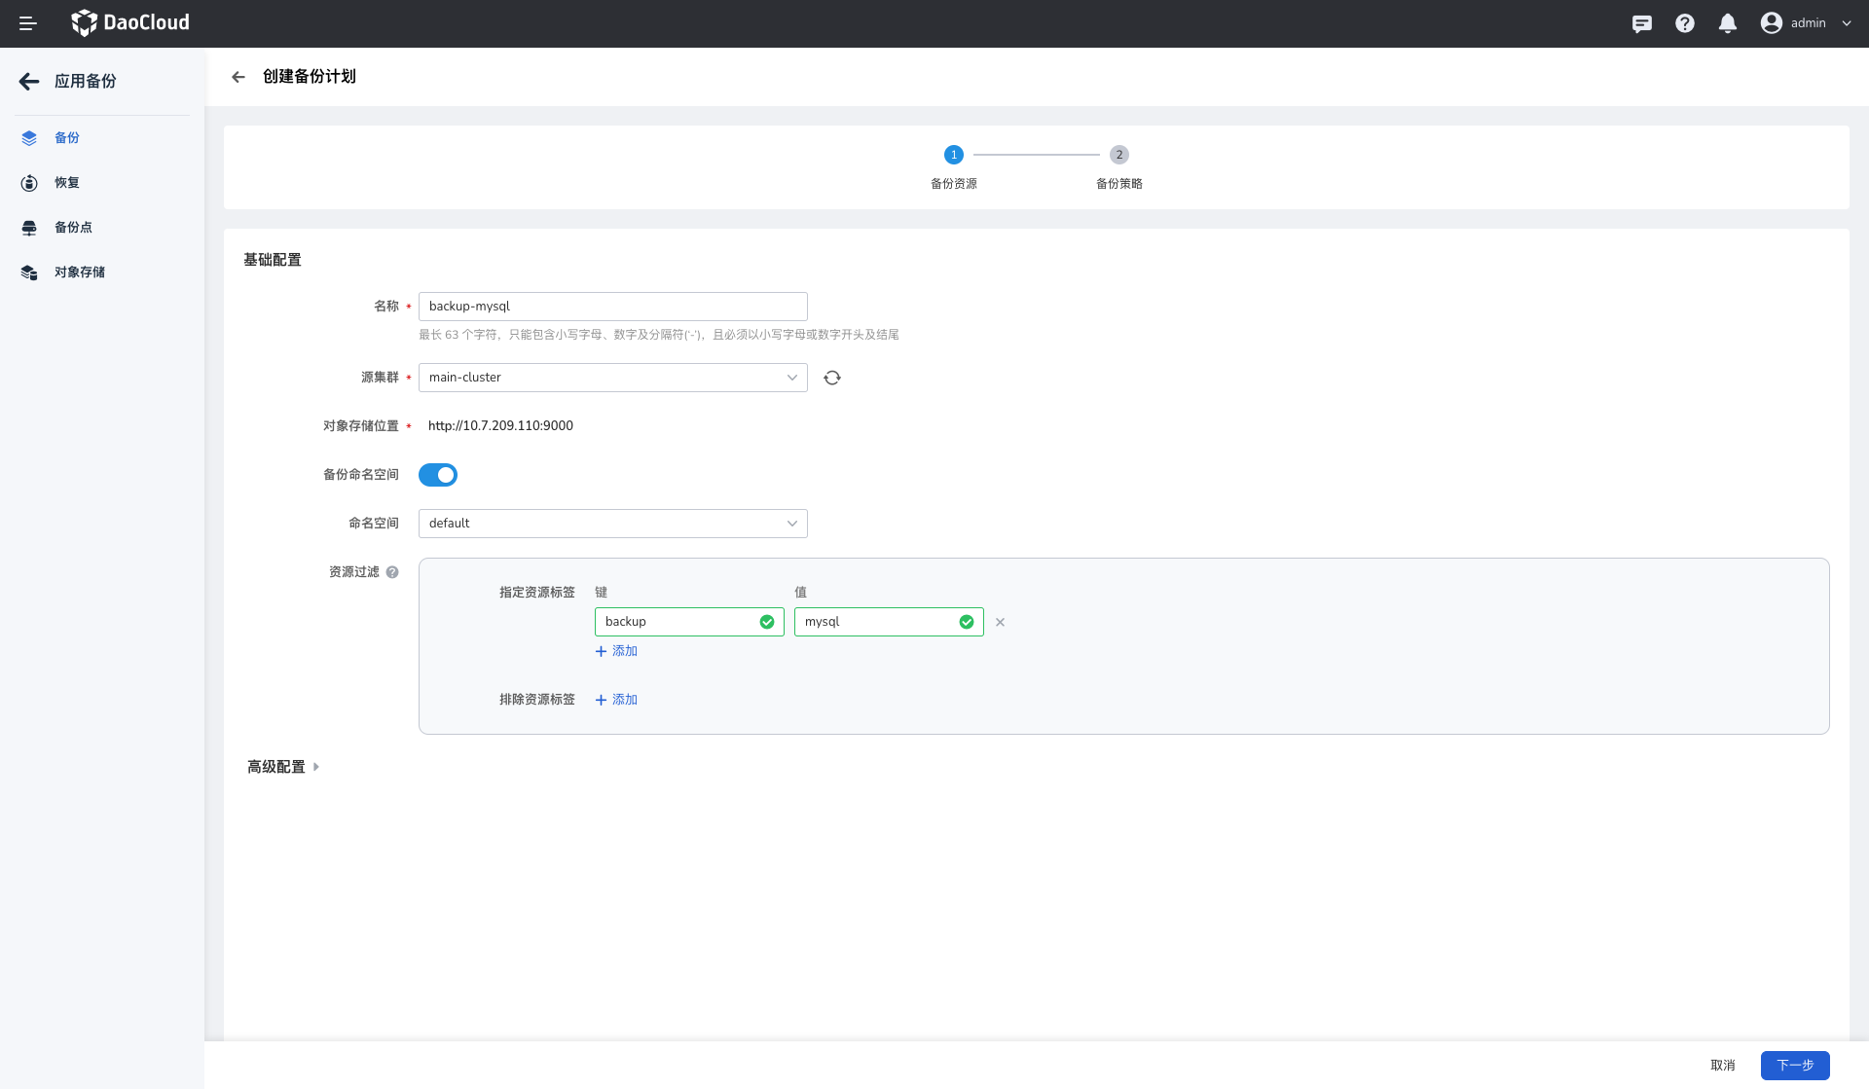Viewport: 1869px width, 1089px height.
Task: Select 恢复 in the sidebar
Action: click(x=66, y=183)
